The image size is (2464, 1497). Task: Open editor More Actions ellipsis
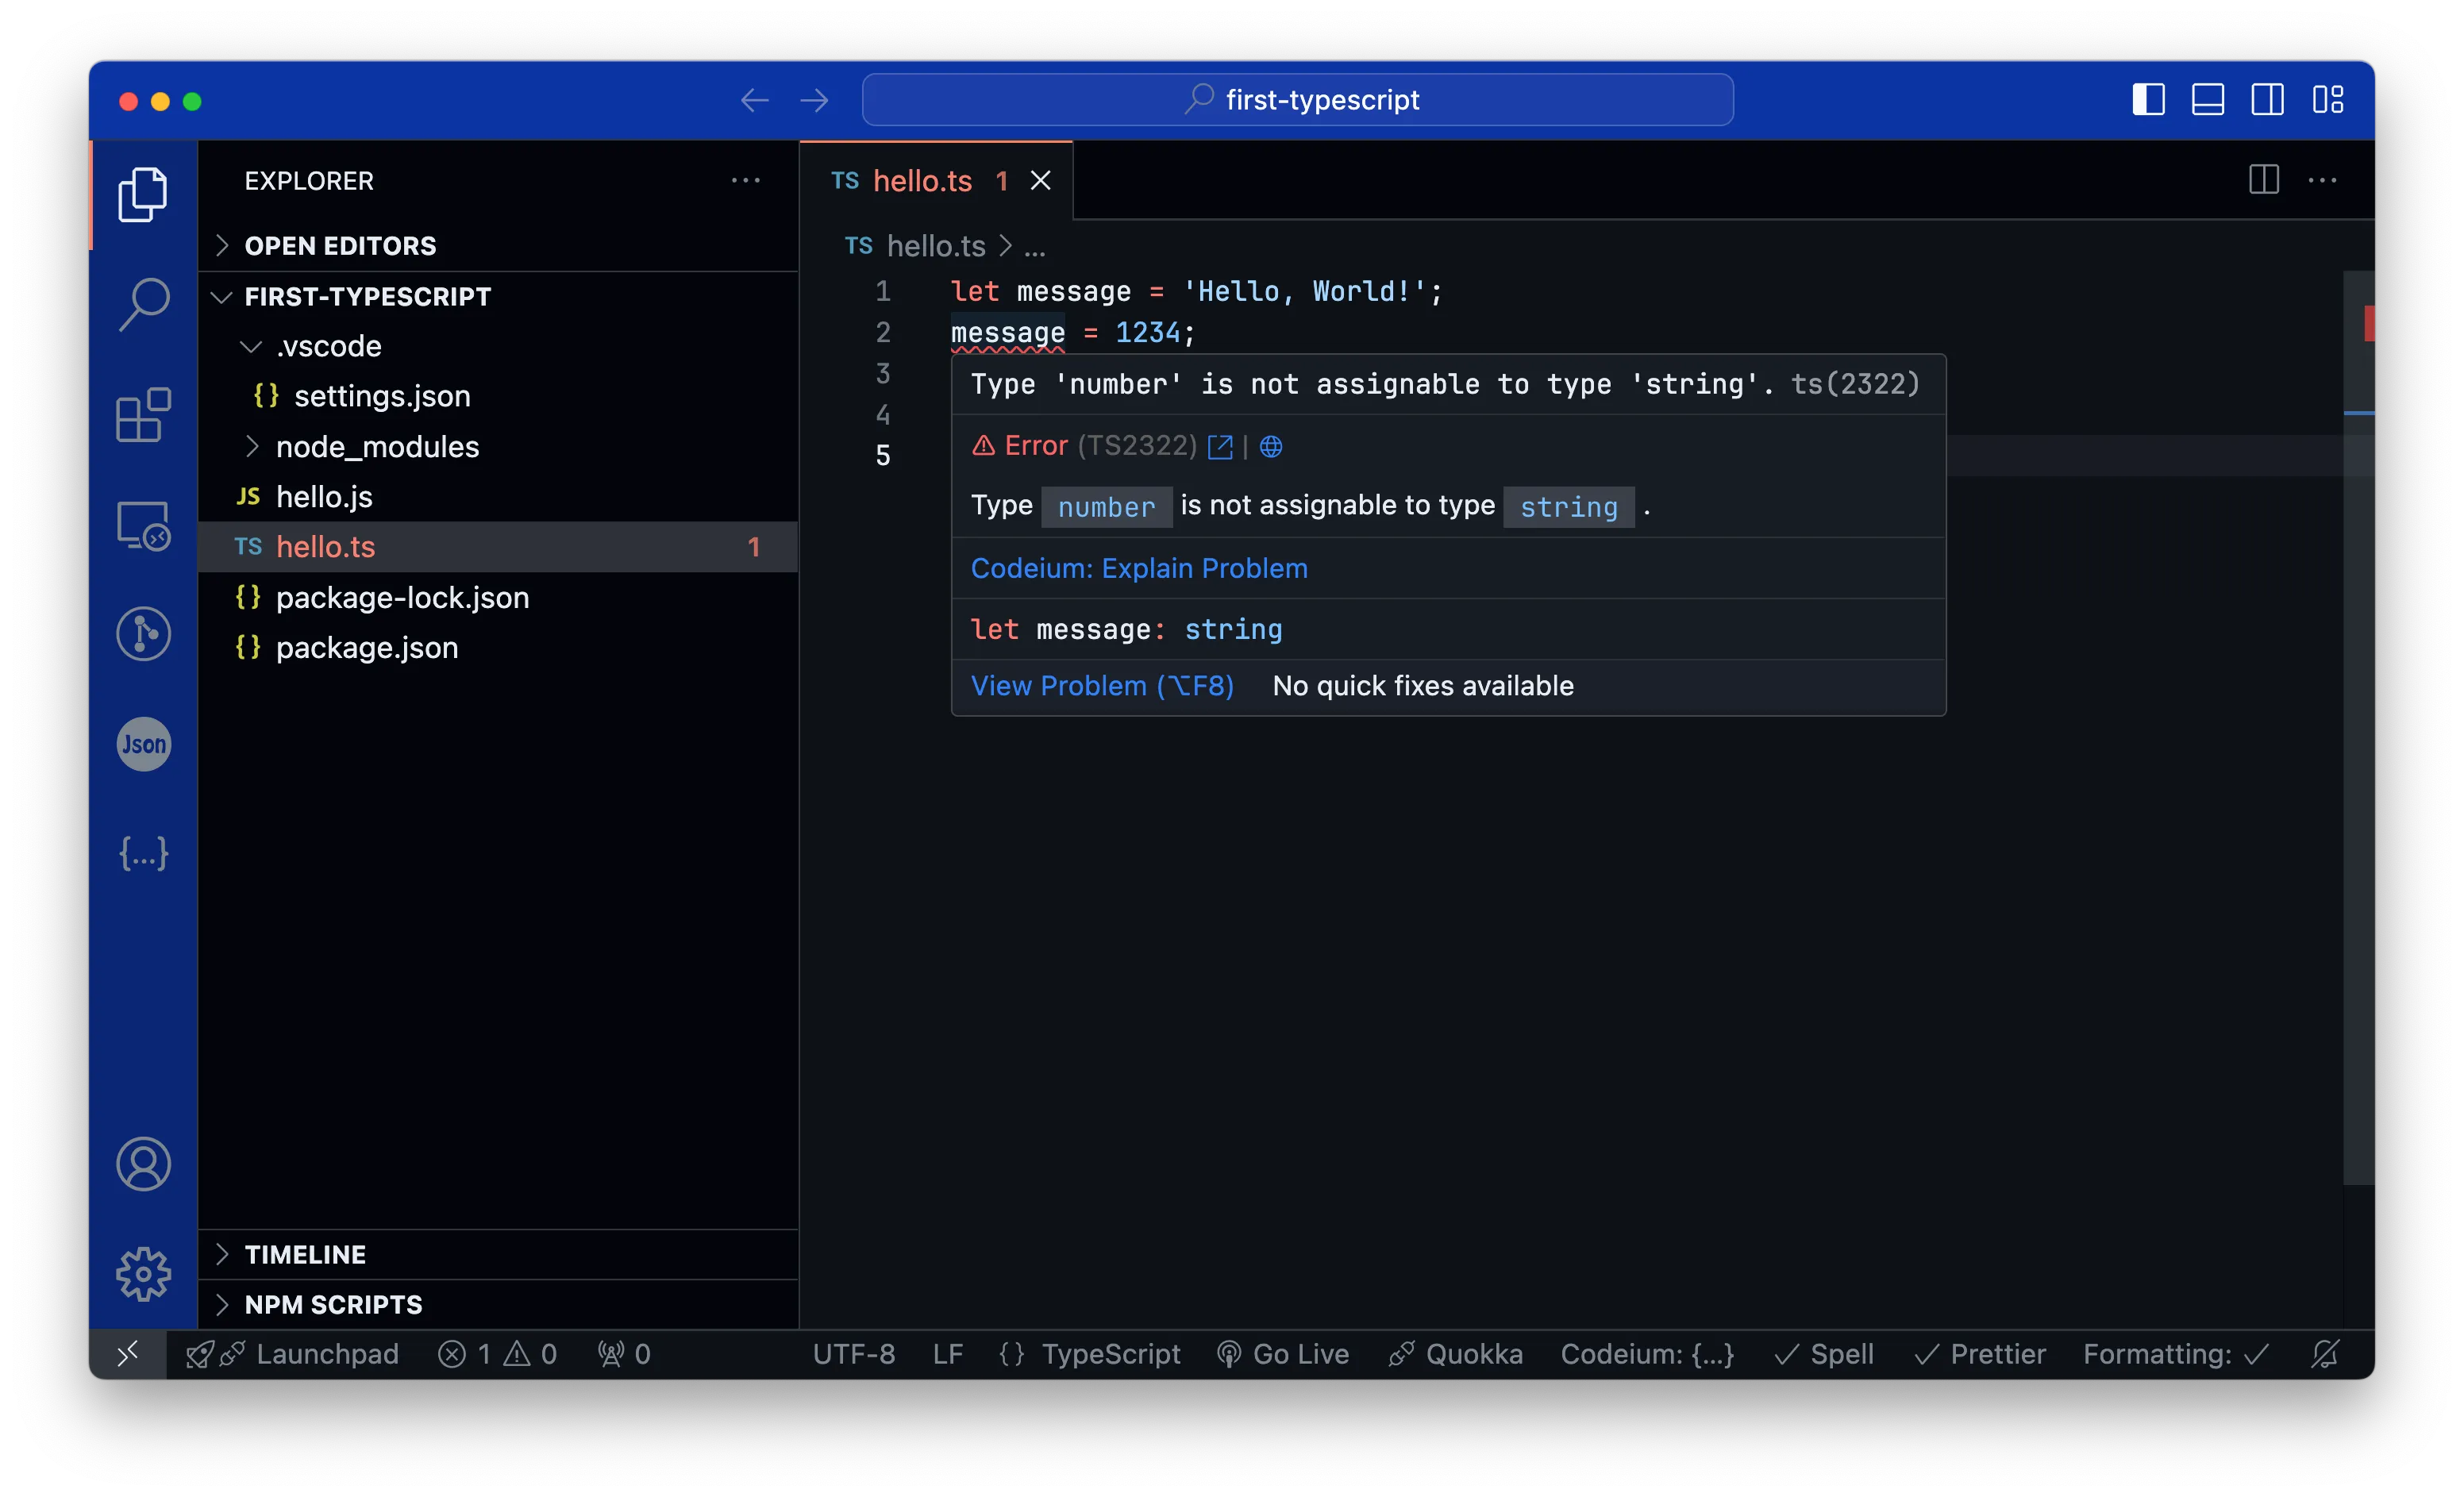click(x=2322, y=180)
